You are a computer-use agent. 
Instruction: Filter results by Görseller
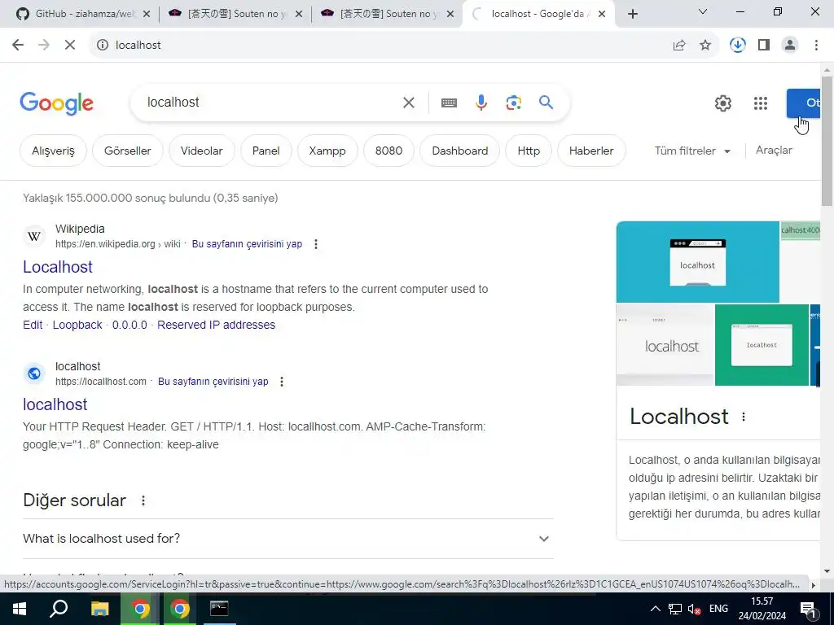[x=128, y=151]
